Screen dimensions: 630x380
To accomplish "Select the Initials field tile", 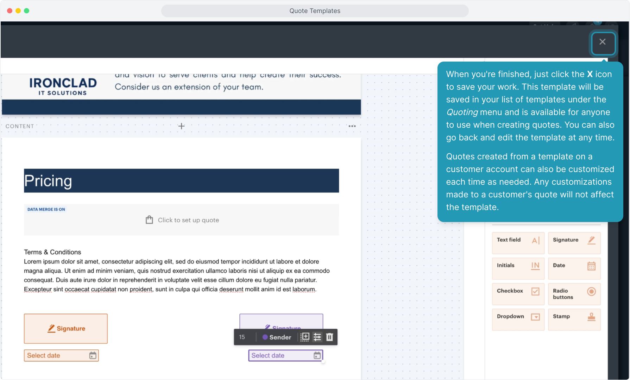I will tap(518, 268).
